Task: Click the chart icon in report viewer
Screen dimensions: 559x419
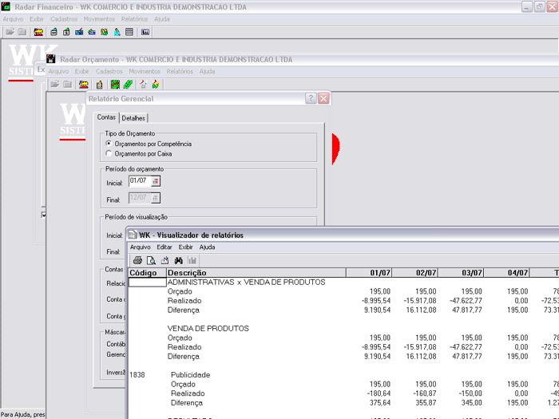Action: [x=192, y=260]
